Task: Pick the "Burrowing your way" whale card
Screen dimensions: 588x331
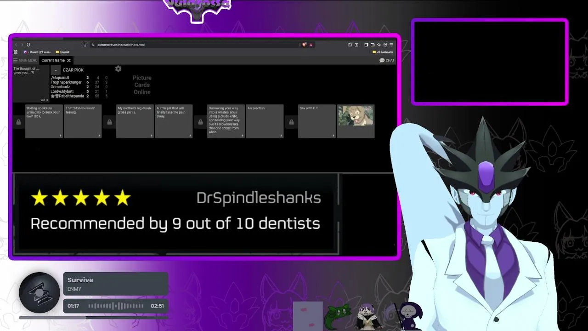Action: tap(226, 121)
